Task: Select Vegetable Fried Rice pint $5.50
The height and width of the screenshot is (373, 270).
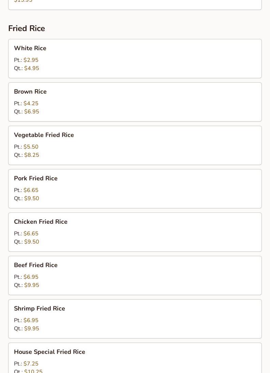Action: tap(31, 147)
